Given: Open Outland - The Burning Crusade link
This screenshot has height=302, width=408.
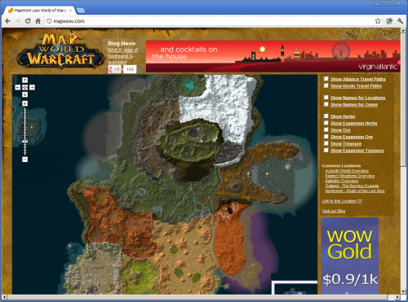Looking at the screenshot, I should click(352, 186).
